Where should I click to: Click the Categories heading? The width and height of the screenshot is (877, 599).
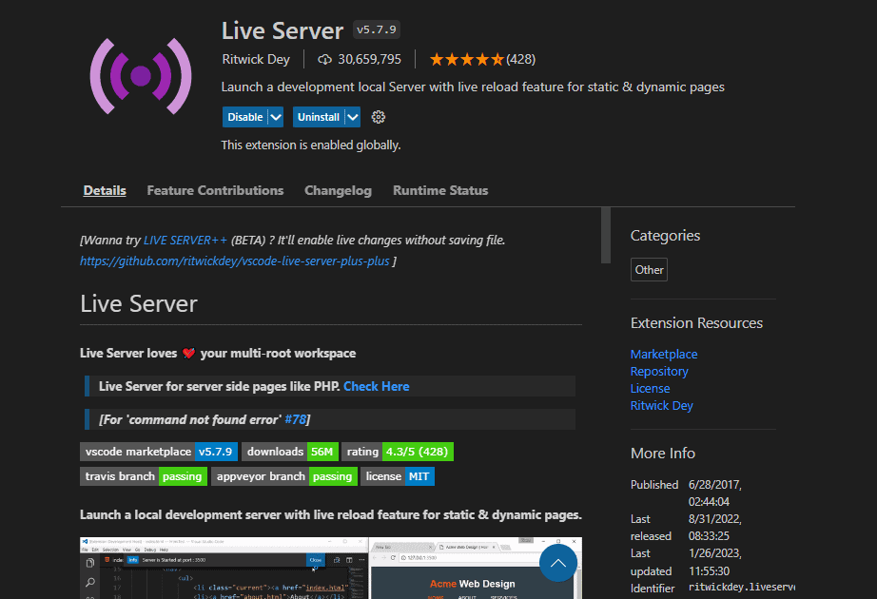(665, 236)
